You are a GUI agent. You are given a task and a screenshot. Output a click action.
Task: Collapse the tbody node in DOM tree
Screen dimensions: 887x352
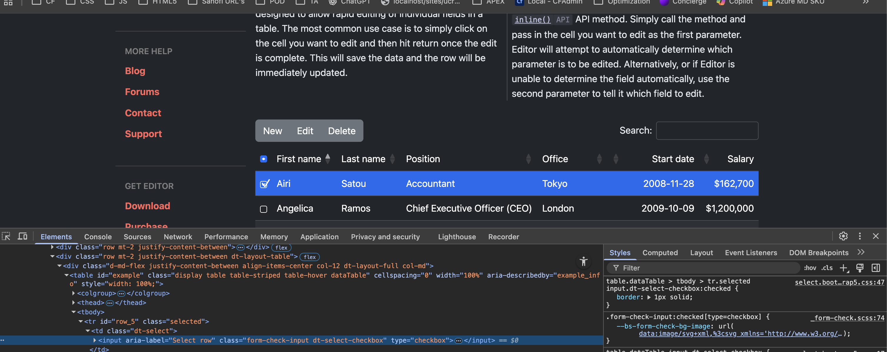point(73,312)
